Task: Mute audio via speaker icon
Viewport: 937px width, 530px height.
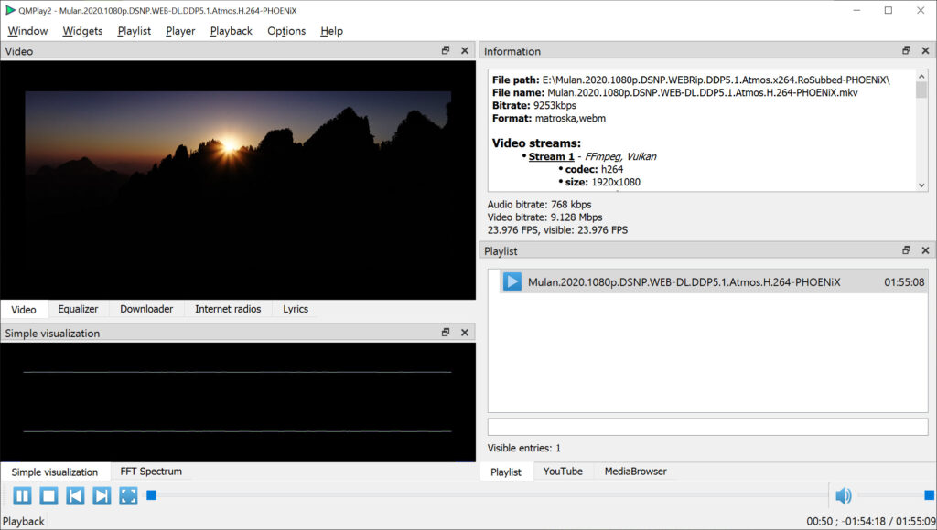Action: point(843,495)
